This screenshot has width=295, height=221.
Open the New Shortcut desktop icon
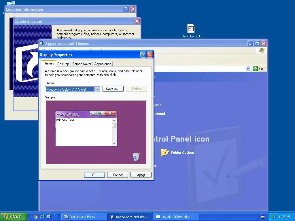point(191,29)
